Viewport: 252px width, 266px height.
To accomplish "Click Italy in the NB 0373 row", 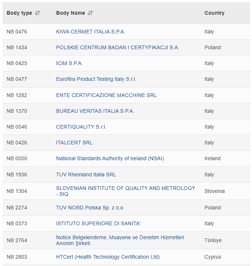I will (x=209, y=223).
